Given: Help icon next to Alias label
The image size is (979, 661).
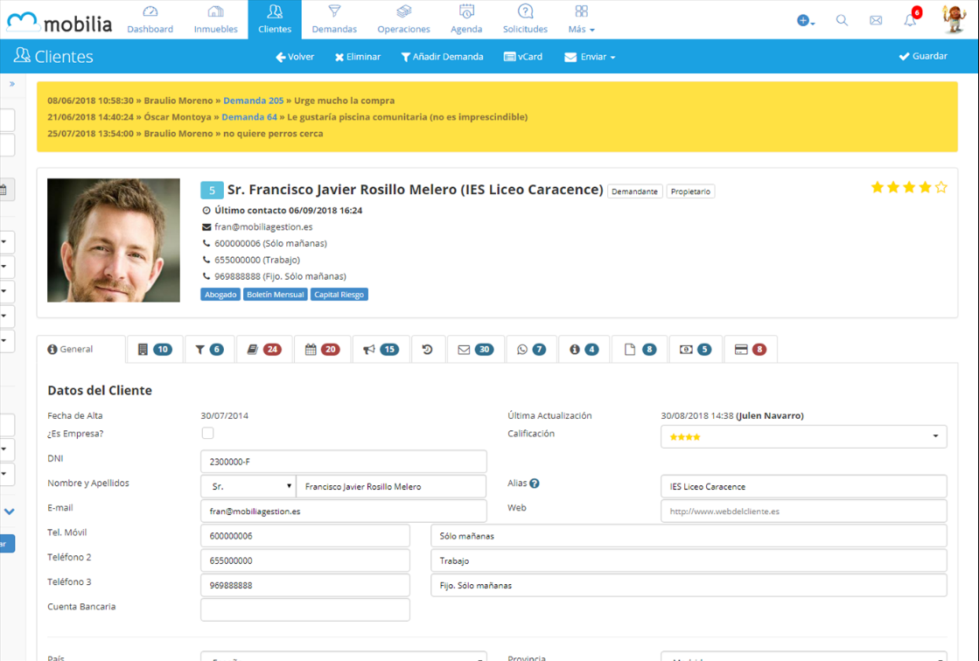Looking at the screenshot, I should click(x=535, y=484).
